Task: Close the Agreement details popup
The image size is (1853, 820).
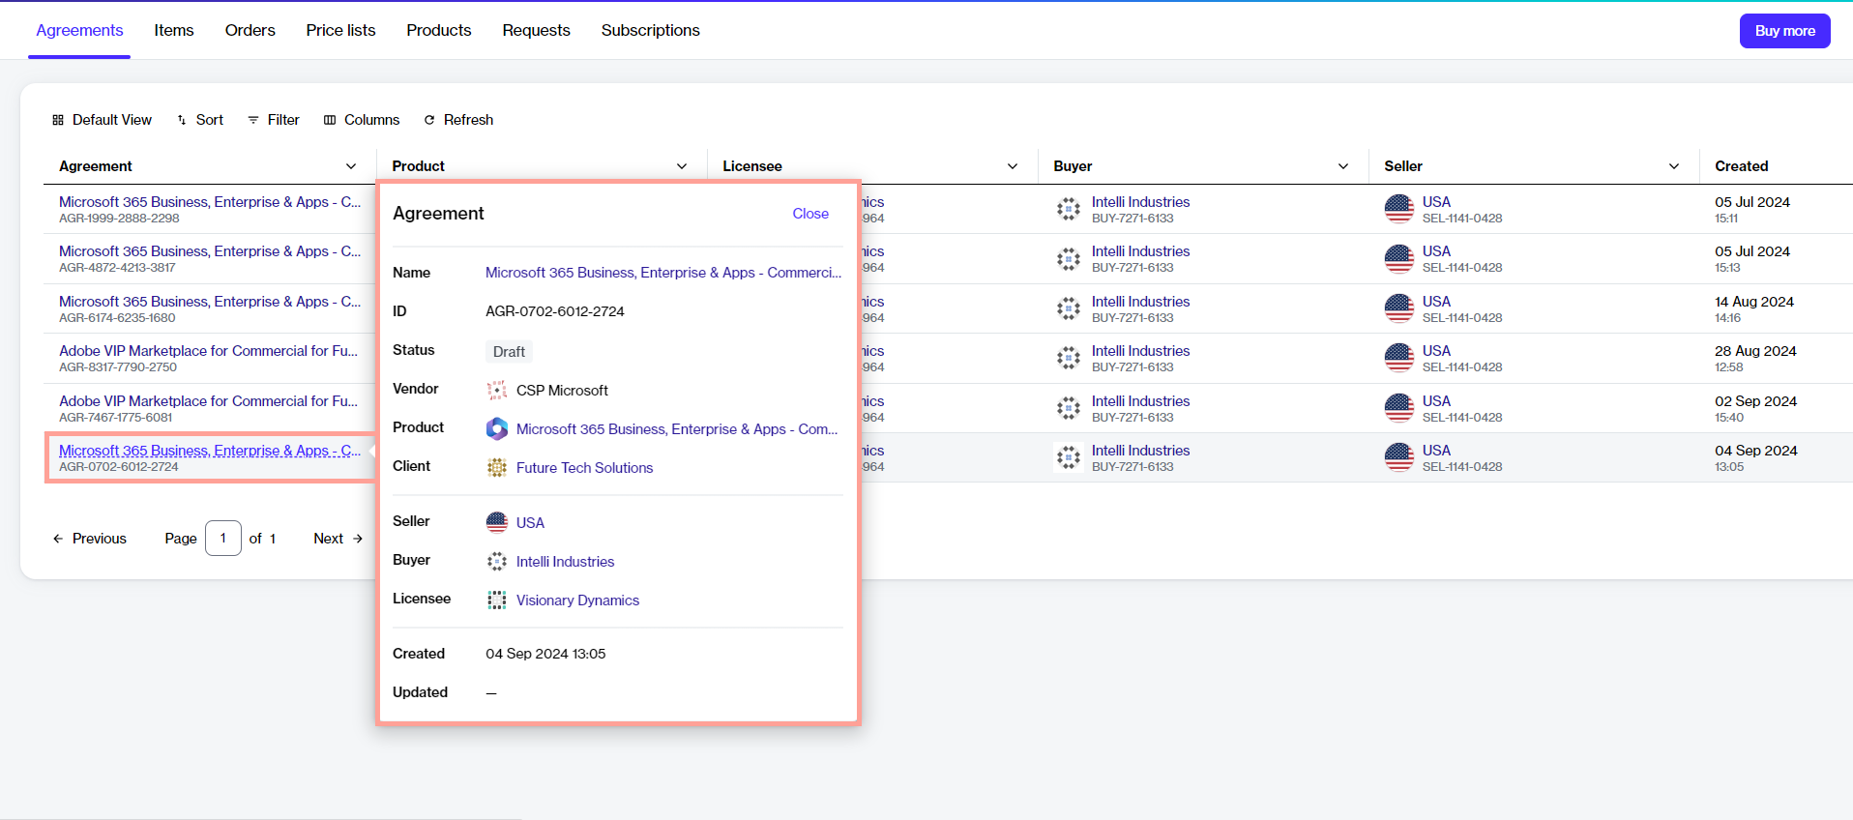Action: click(x=809, y=214)
